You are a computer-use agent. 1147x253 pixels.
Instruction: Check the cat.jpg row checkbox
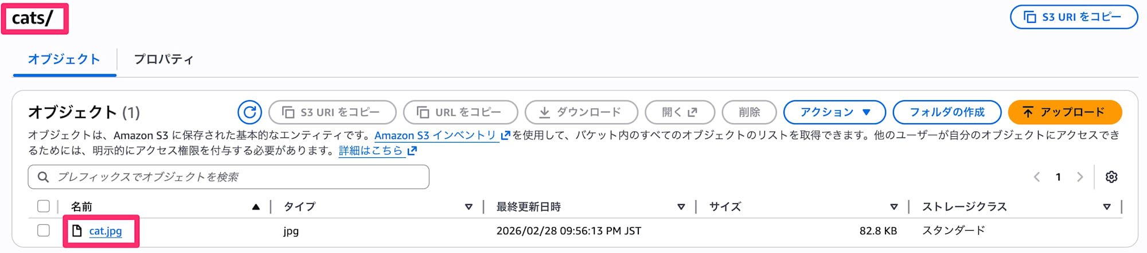tap(44, 230)
